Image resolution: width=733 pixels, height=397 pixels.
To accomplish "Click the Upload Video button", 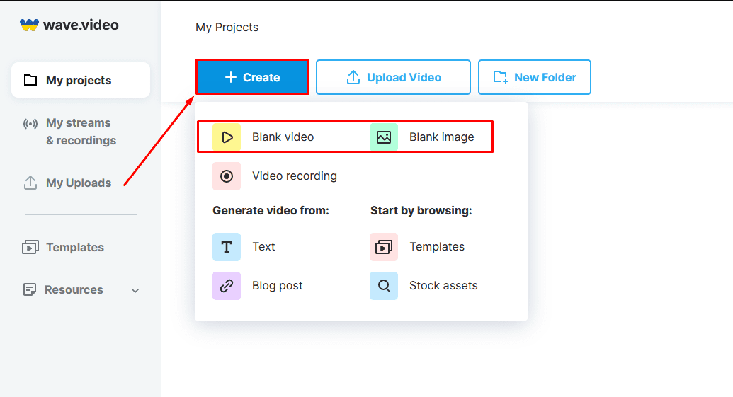I will (393, 77).
